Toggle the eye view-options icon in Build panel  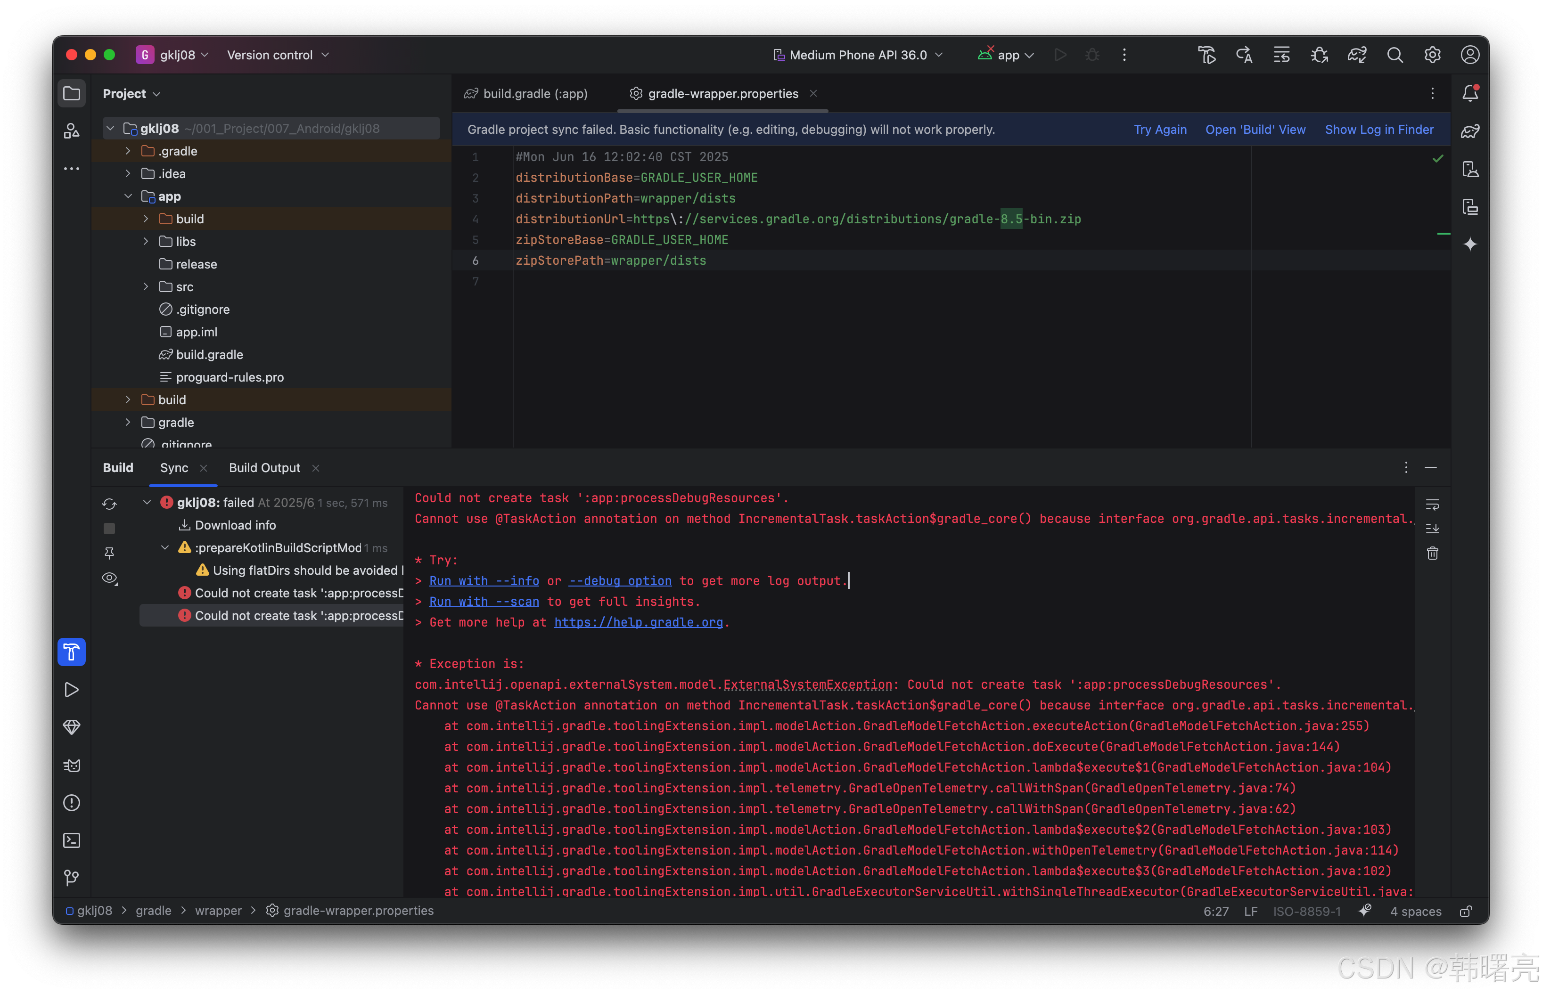pyautogui.click(x=109, y=578)
